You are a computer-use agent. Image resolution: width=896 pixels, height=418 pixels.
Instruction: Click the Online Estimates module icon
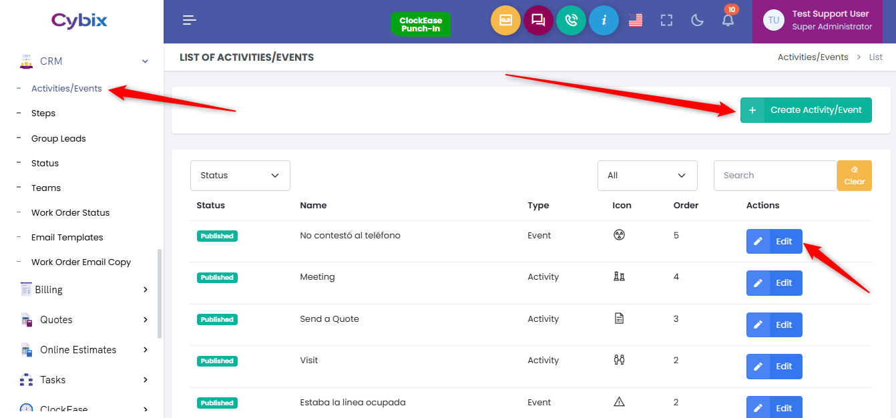point(26,349)
